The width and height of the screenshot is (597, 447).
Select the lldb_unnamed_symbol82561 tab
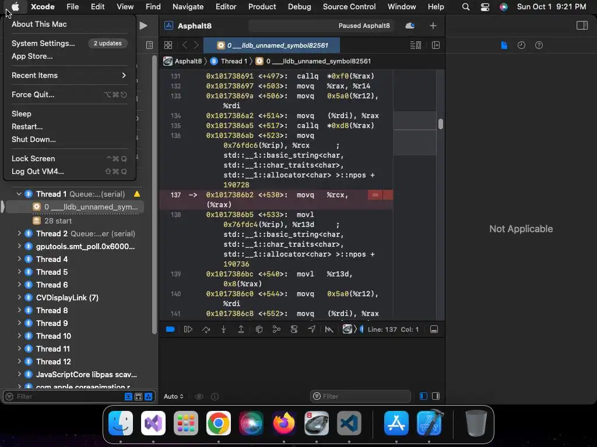(x=272, y=45)
